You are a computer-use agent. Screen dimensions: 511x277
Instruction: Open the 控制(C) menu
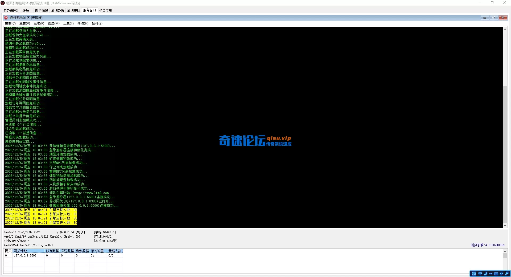tap(10, 23)
